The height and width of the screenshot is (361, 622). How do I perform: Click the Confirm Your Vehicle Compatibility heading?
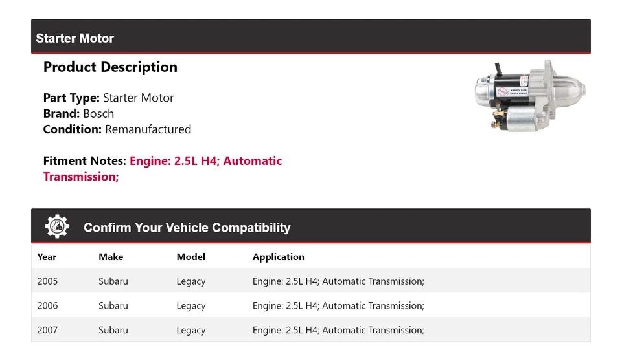[x=187, y=228]
